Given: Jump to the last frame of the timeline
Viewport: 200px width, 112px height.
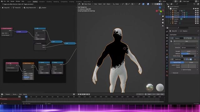Looking at the screenshot, I should [x=89, y=94].
